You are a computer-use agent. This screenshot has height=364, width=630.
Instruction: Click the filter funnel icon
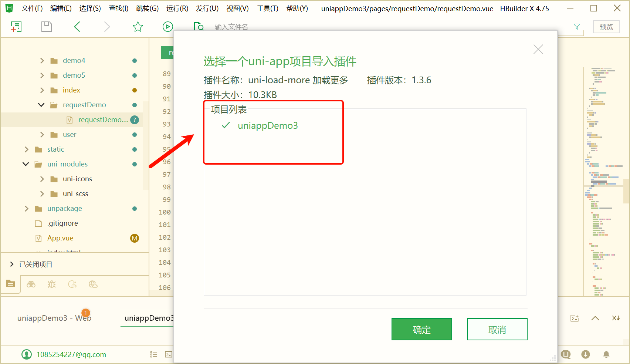(577, 27)
